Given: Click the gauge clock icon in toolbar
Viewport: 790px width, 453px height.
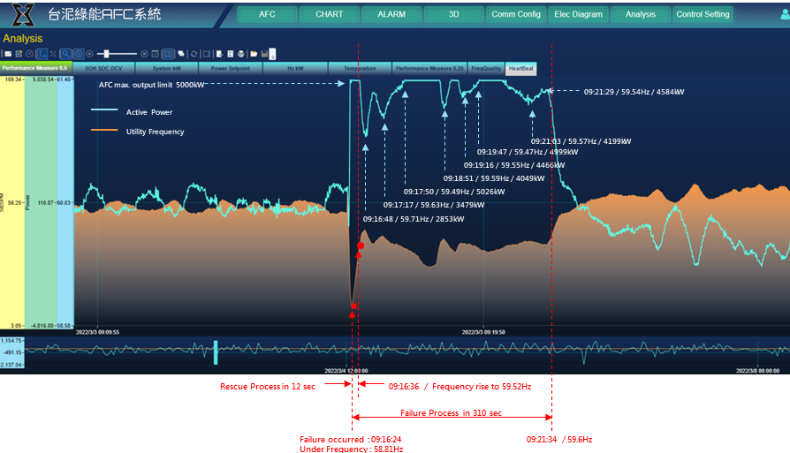Looking at the screenshot, I should pos(29,54).
